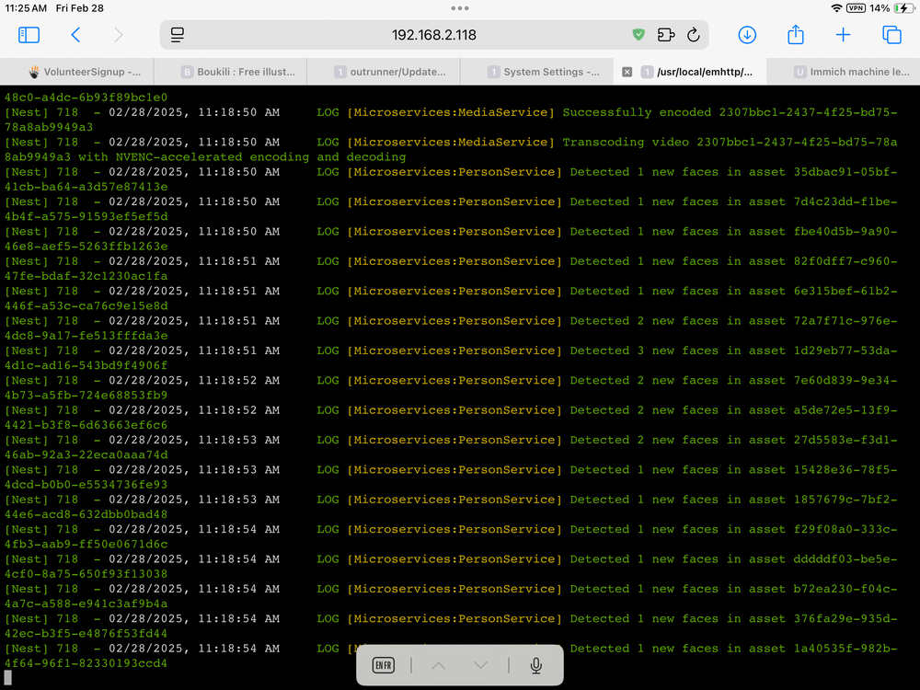
Task: Click 'Detected 3 new faces' log line
Action: [x=451, y=358]
